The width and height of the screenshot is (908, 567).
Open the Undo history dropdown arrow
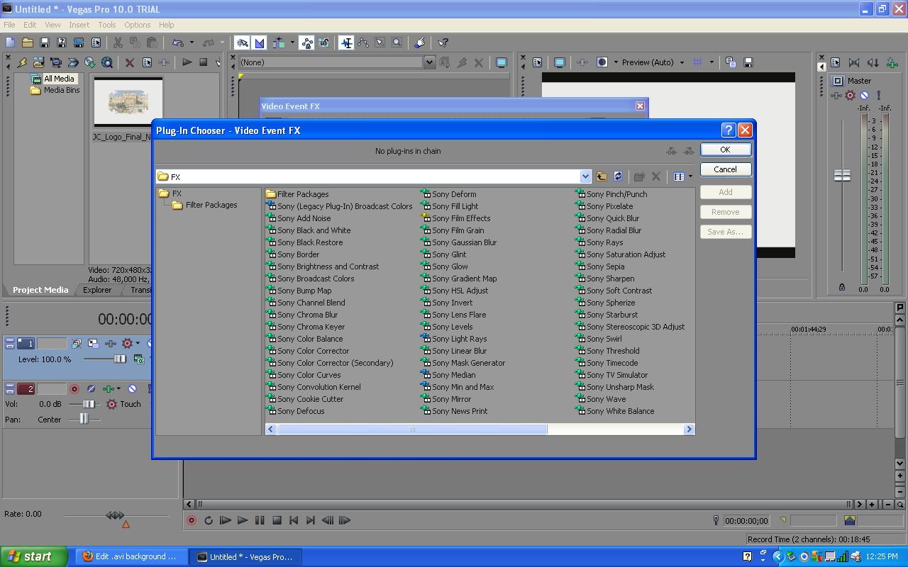(x=192, y=43)
